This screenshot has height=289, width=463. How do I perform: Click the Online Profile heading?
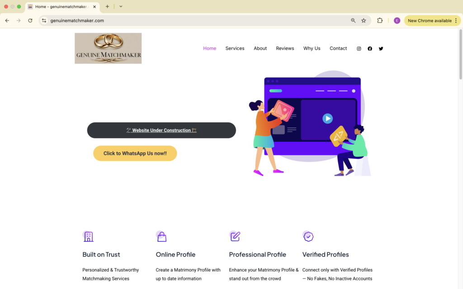[176, 255]
